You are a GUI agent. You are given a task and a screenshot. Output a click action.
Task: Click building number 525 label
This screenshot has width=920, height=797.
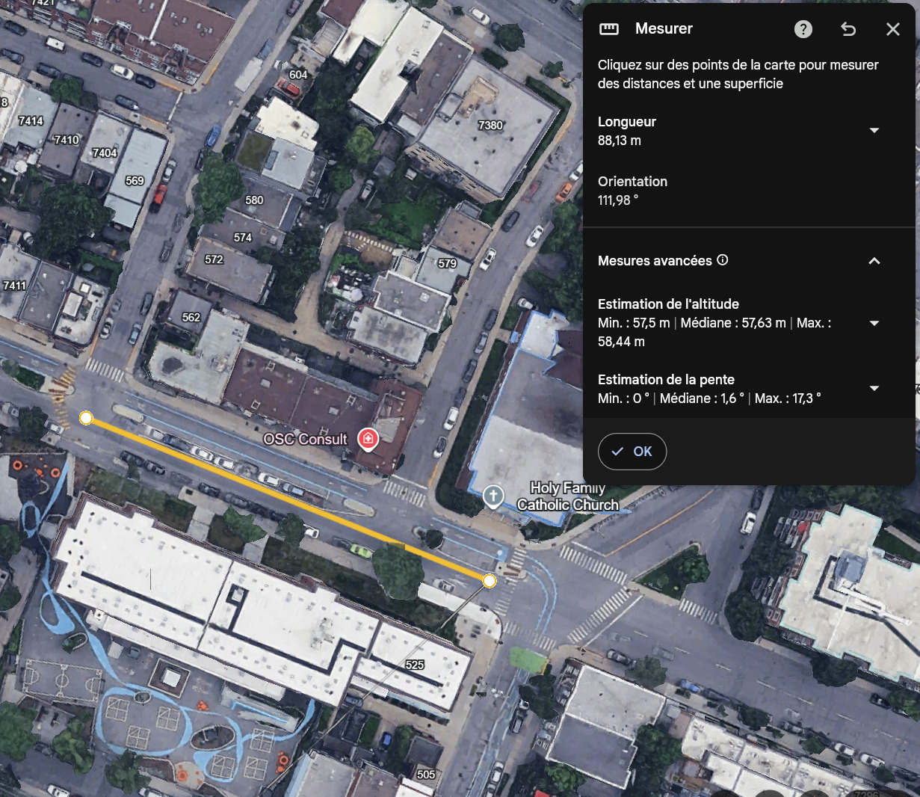click(415, 665)
